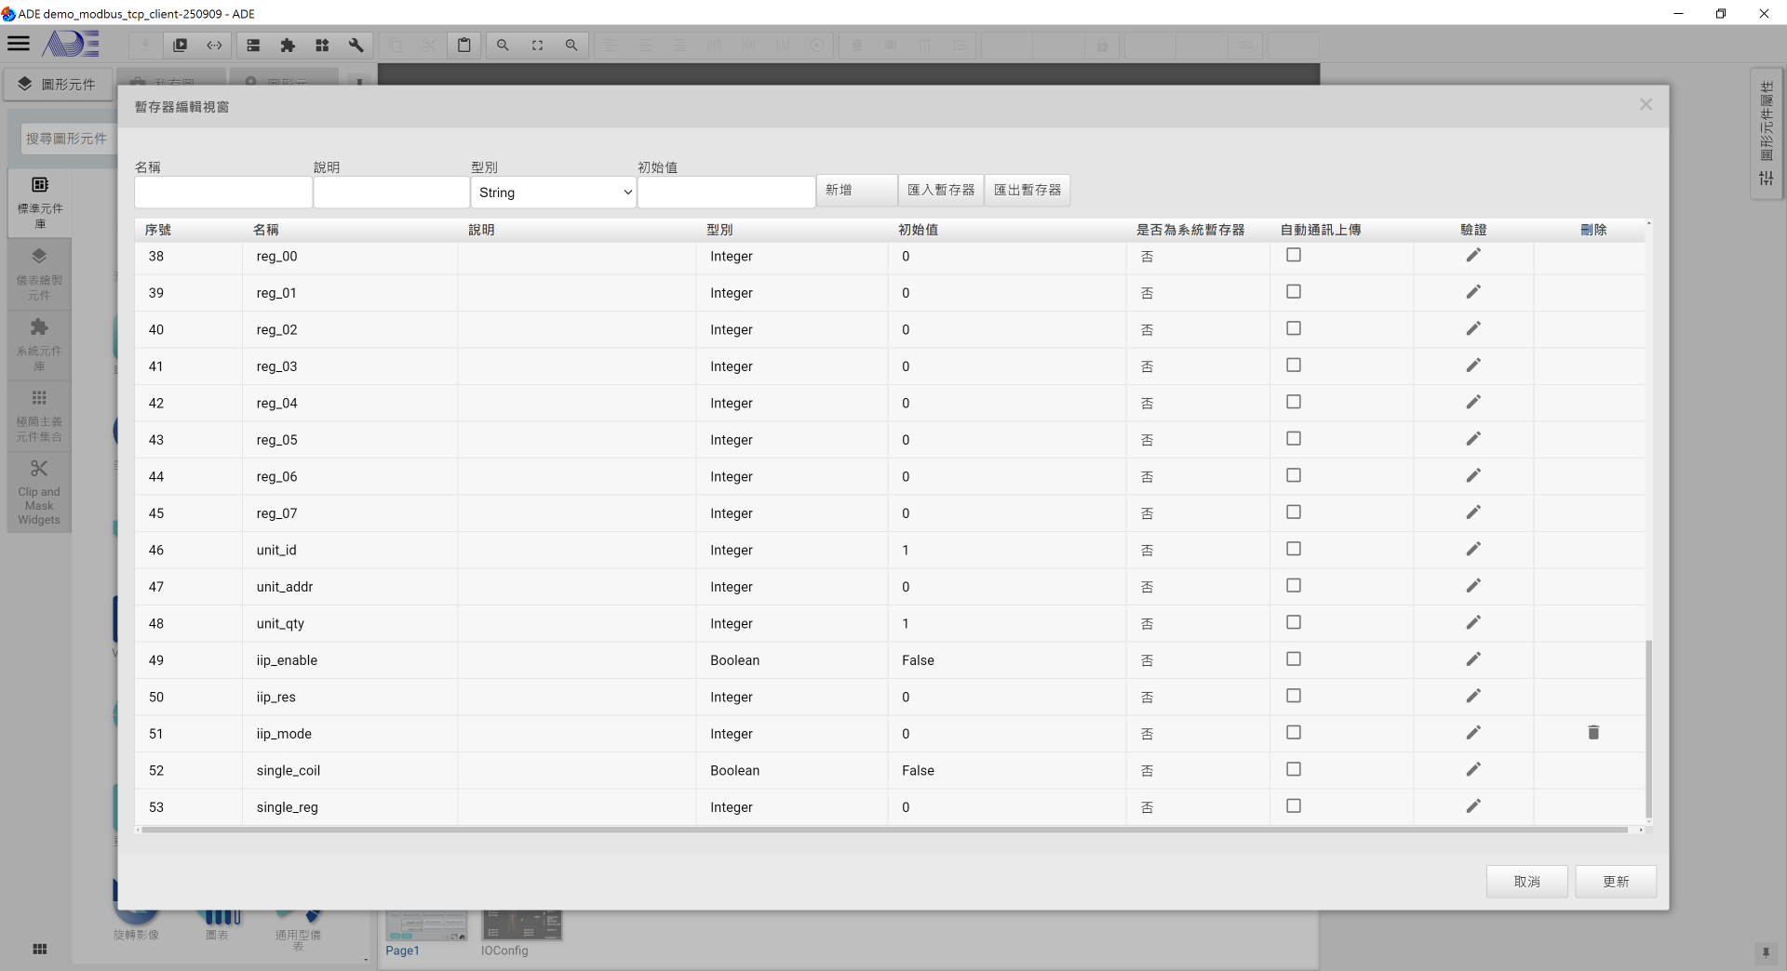Toggle auto upload checkbox for unit_addr
The height and width of the screenshot is (971, 1787).
click(1293, 586)
